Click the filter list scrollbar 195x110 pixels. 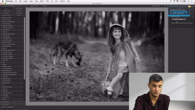[x=24, y=48]
